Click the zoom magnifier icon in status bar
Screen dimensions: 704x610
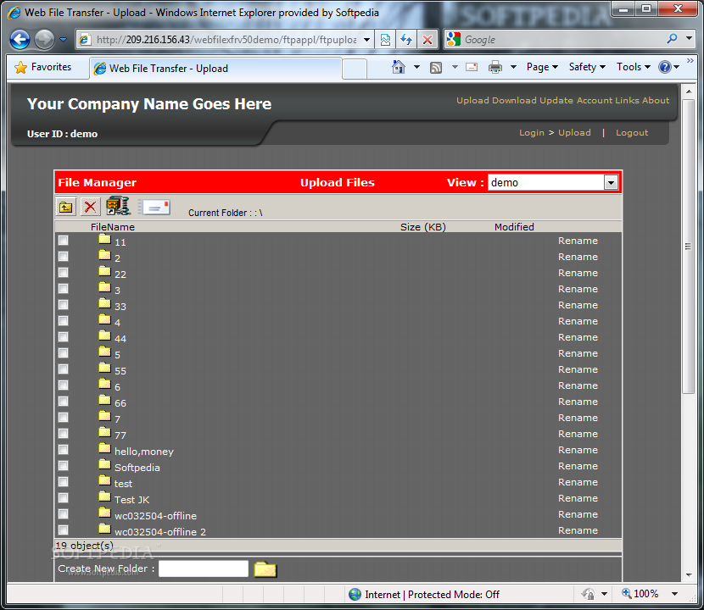coord(626,593)
